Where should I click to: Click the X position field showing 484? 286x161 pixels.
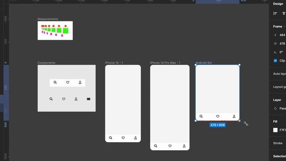click(x=282, y=35)
